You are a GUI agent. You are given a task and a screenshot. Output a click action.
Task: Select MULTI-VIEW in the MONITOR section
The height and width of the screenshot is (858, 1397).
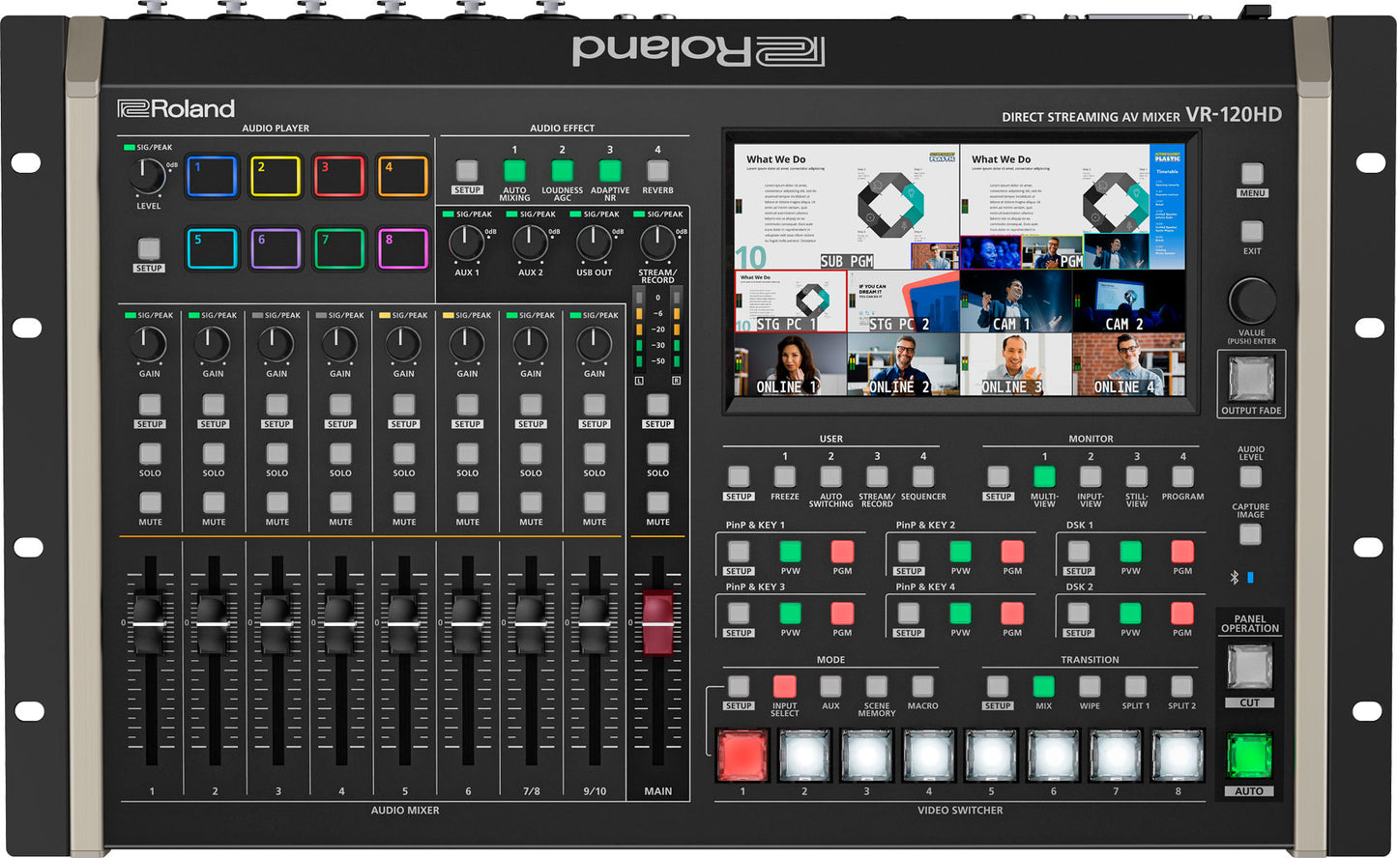pos(1044,475)
